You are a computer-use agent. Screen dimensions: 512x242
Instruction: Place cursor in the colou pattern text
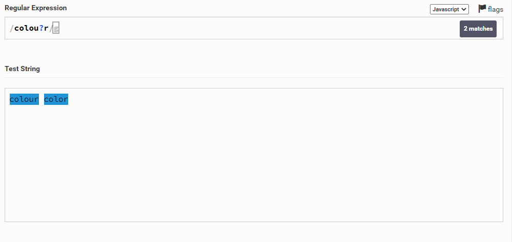coord(27,28)
